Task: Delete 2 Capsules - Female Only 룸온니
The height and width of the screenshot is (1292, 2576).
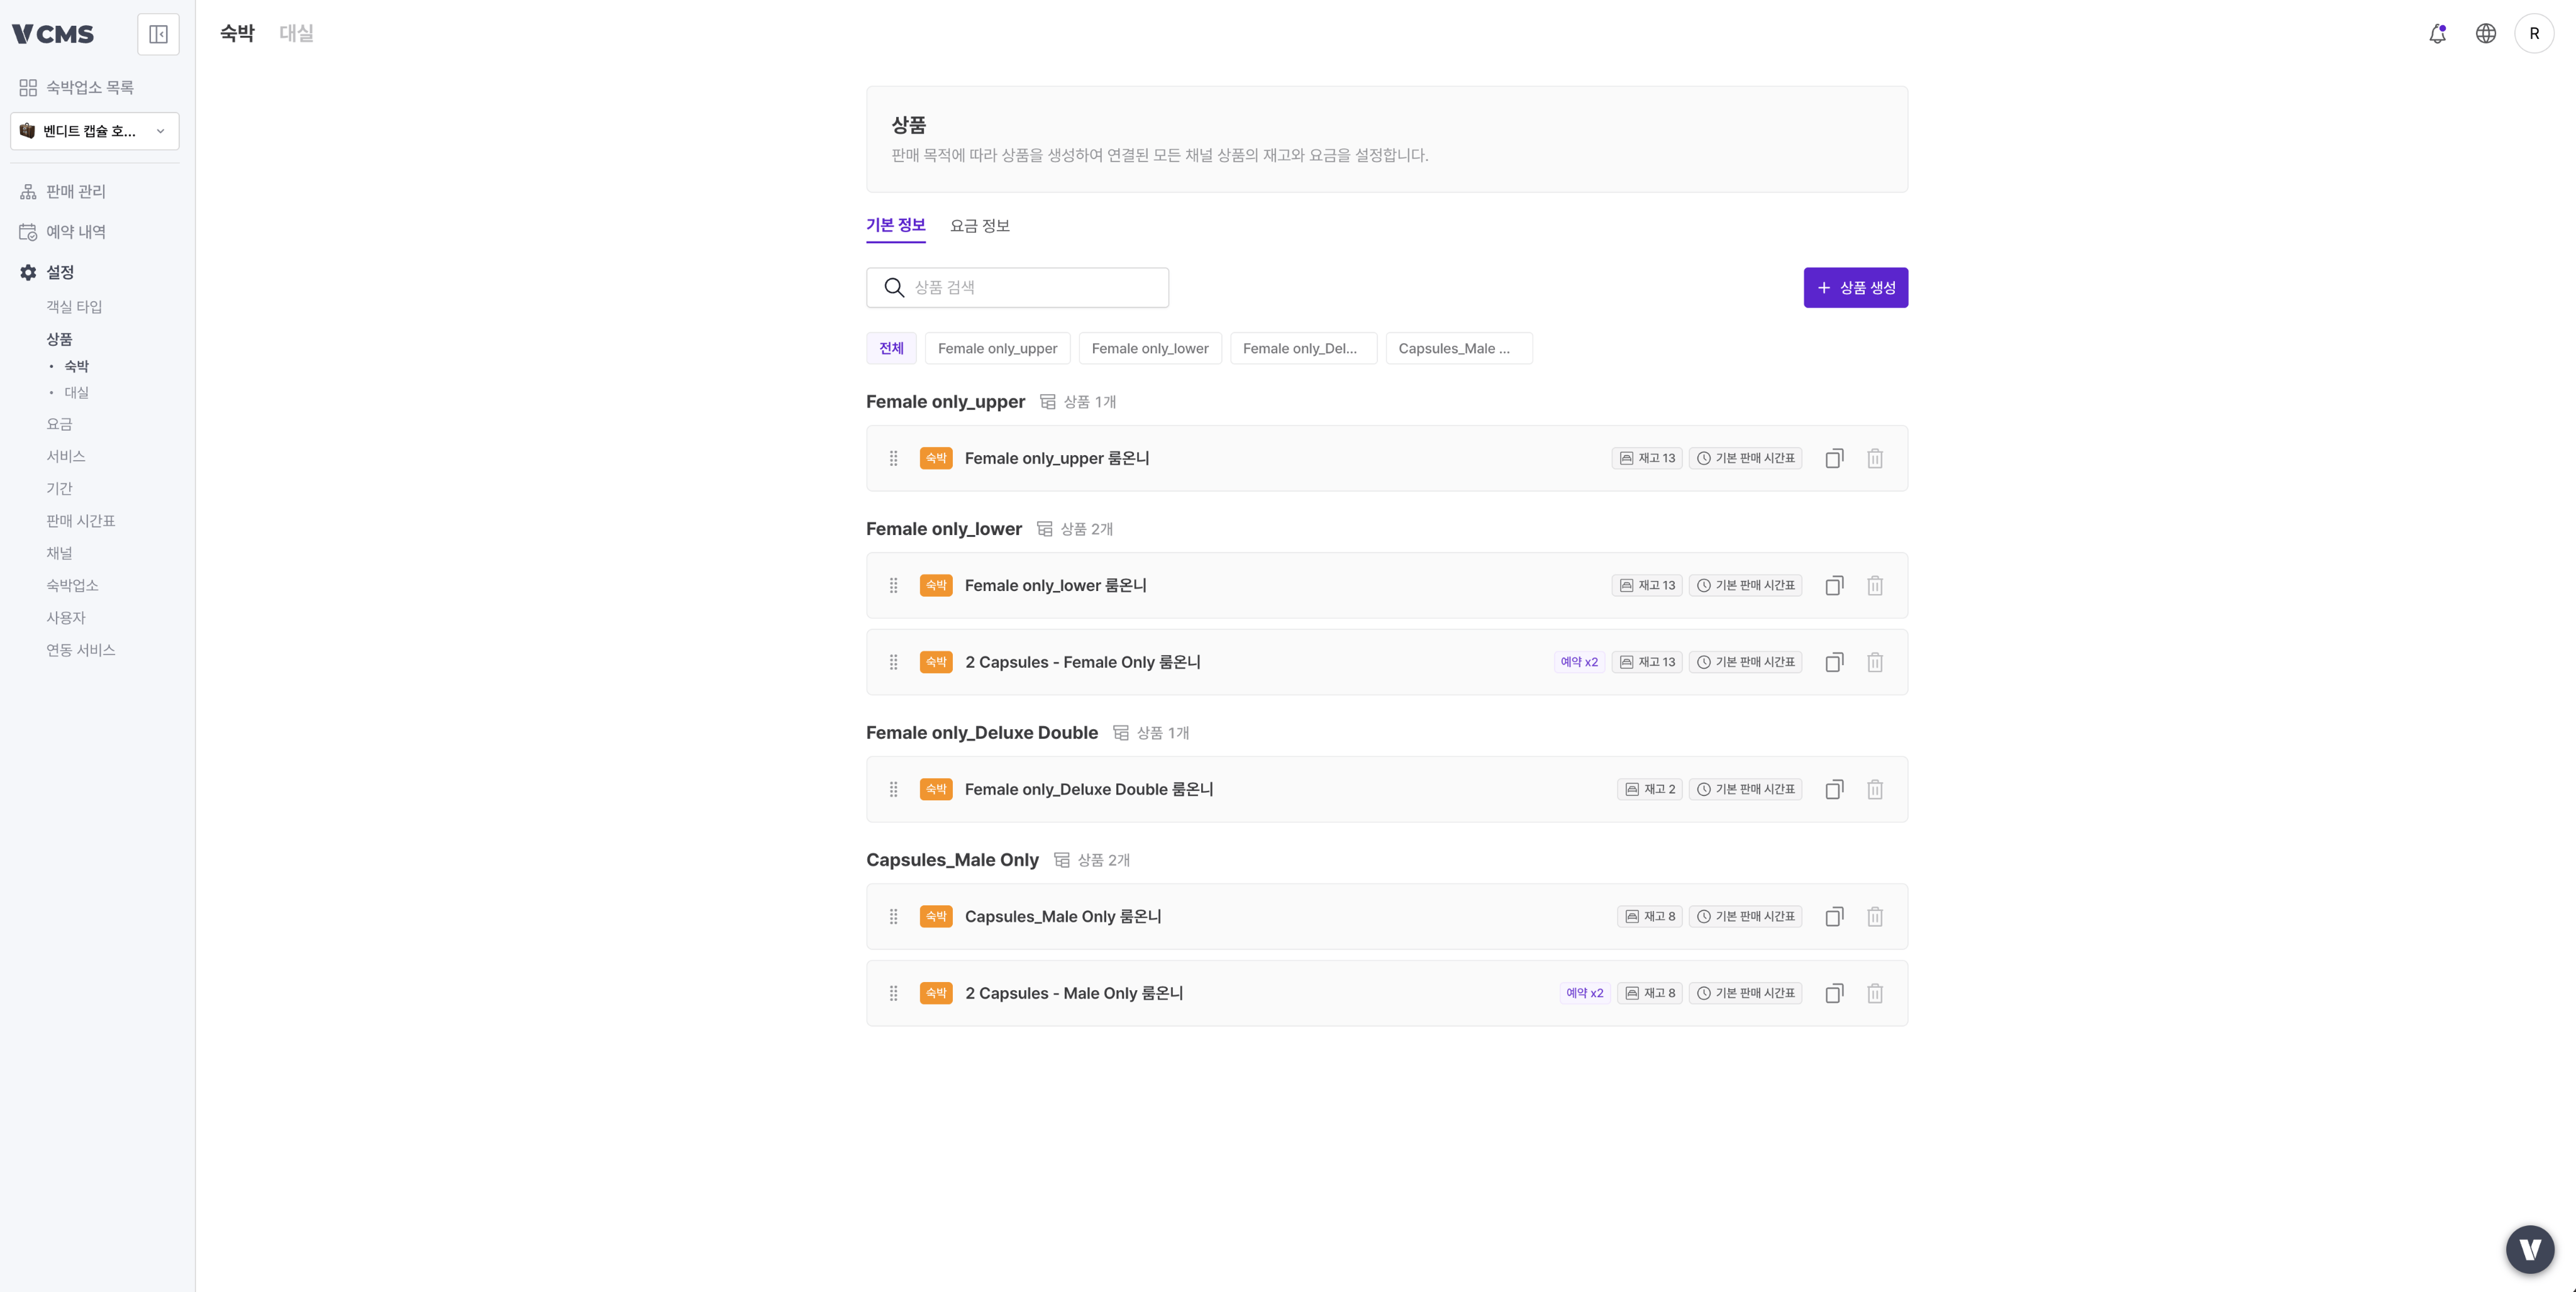Action: (1874, 662)
